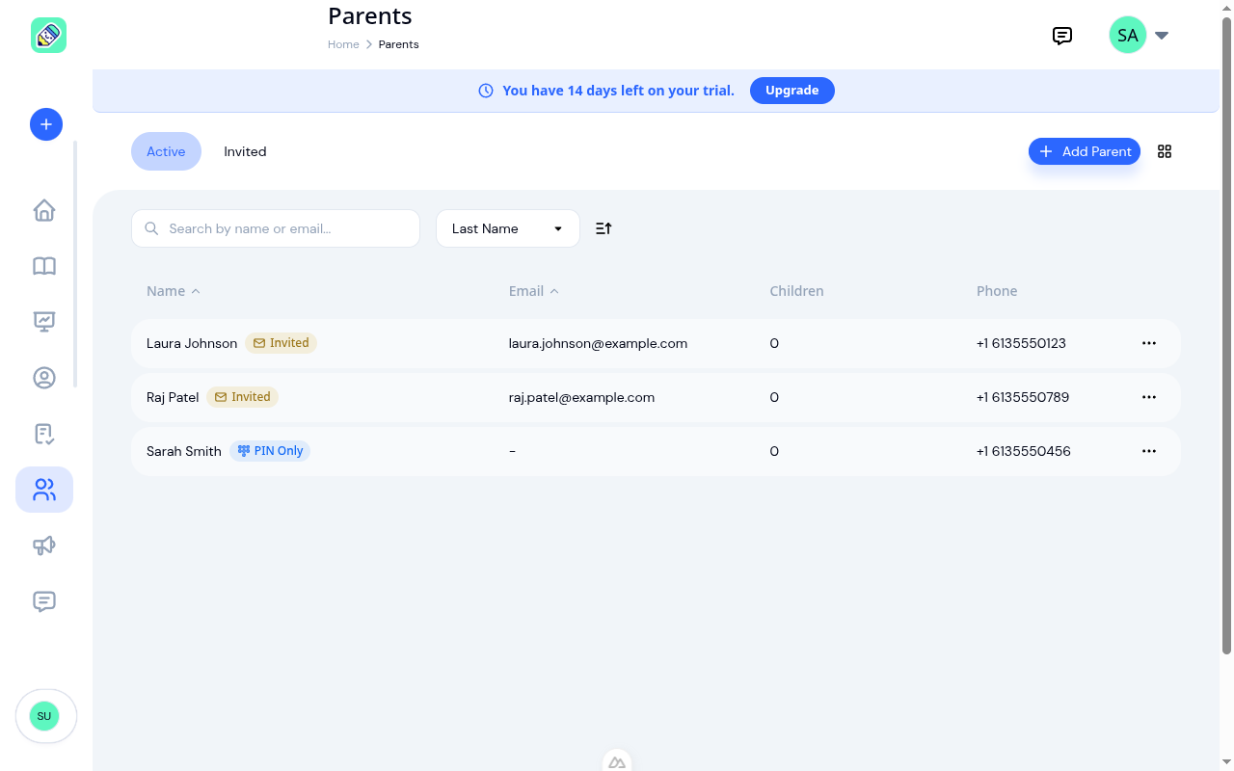Click laura.johnson@example.com email
1234x771 pixels.
pyautogui.click(x=598, y=343)
